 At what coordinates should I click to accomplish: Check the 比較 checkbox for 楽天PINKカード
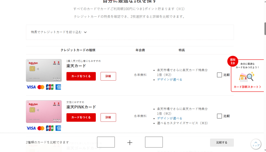tap(220, 116)
